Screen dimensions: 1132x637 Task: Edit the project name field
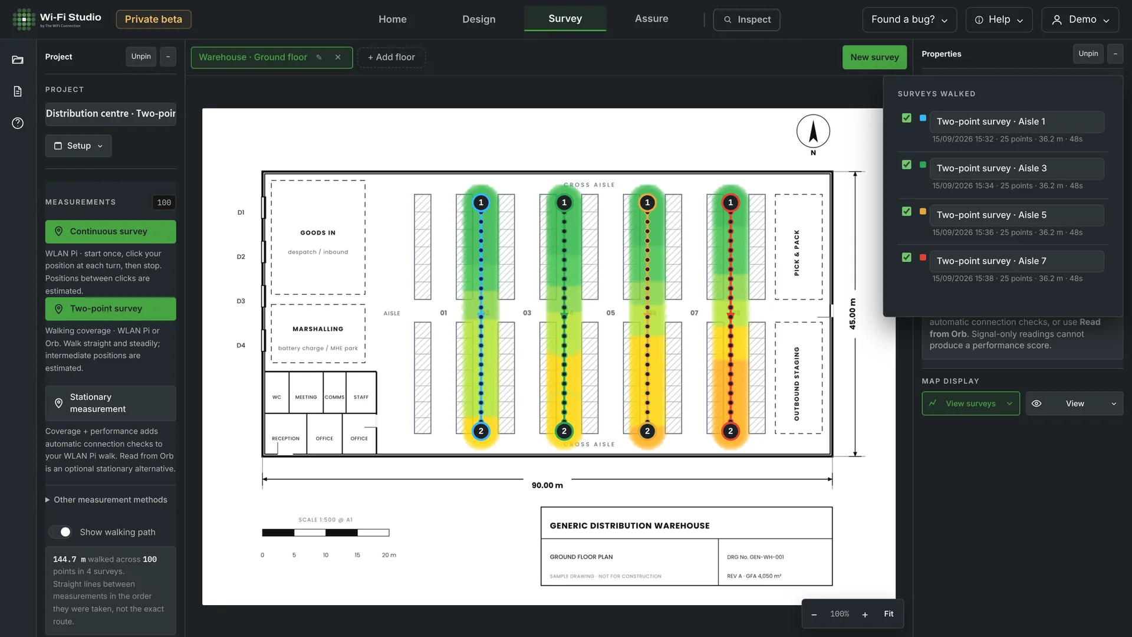click(x=111, y=114)
